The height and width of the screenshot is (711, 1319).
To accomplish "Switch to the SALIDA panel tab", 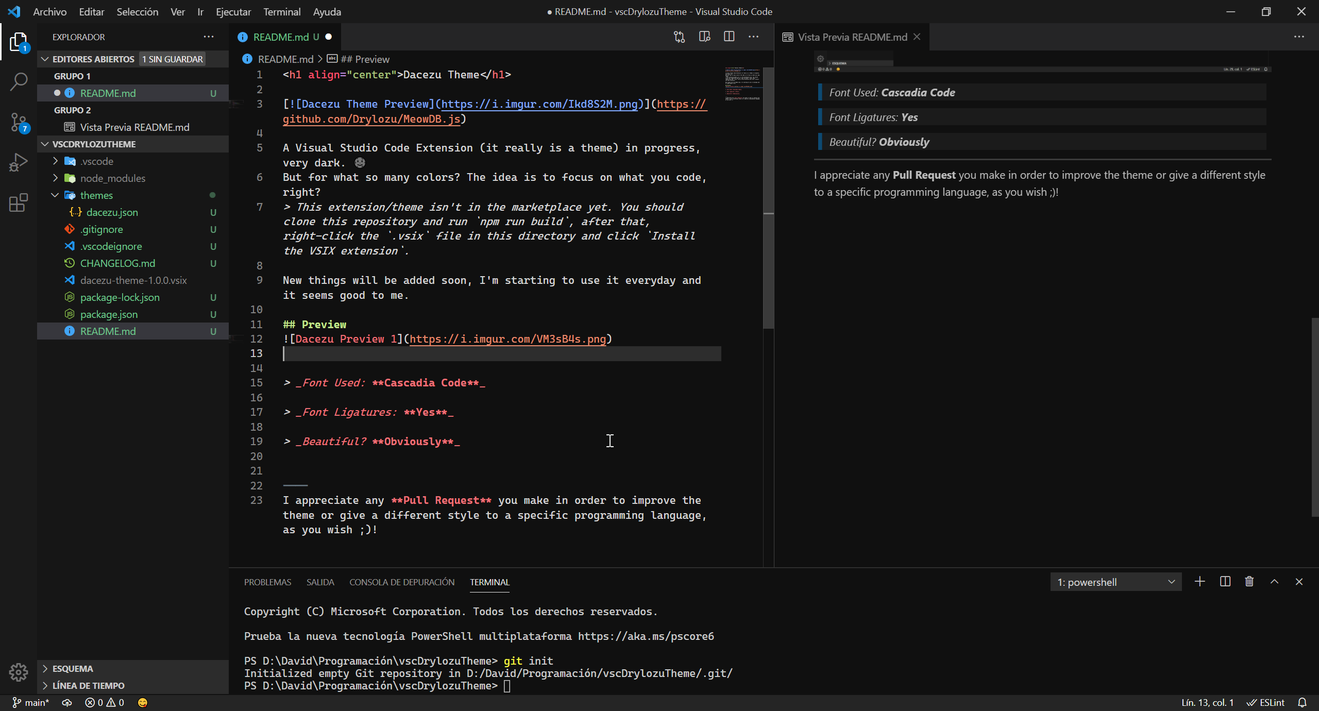I will [x=320, y=582].
